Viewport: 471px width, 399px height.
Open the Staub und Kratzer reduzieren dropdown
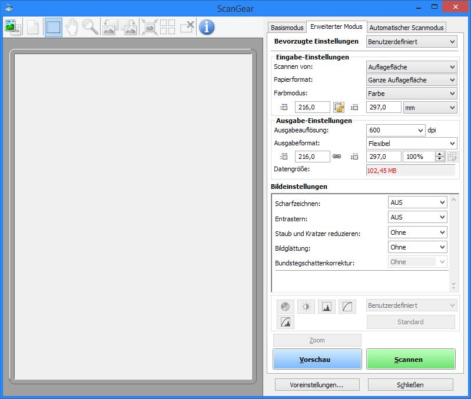(x=417, y=232)
